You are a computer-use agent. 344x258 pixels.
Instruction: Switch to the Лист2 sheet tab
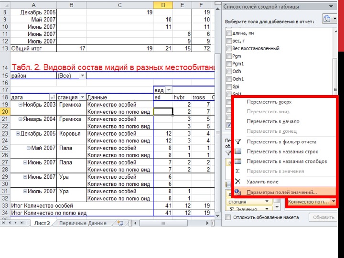42,223
